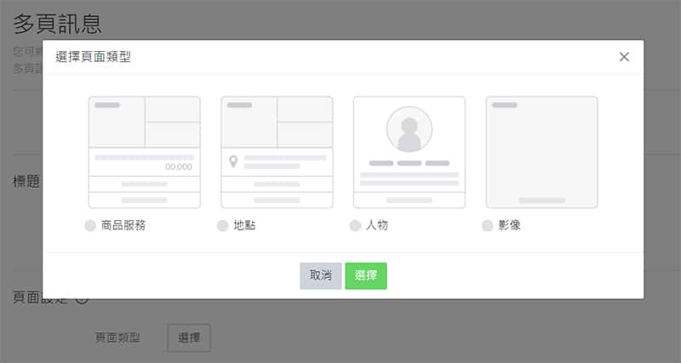Screen dimensions: 681x363
Task: Click the 商品服務 text label
Action: [x=123, y=226]
